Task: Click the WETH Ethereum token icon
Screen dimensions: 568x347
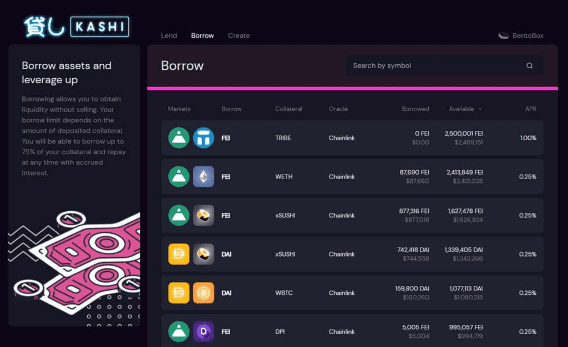Action: (x=203, y=177)
